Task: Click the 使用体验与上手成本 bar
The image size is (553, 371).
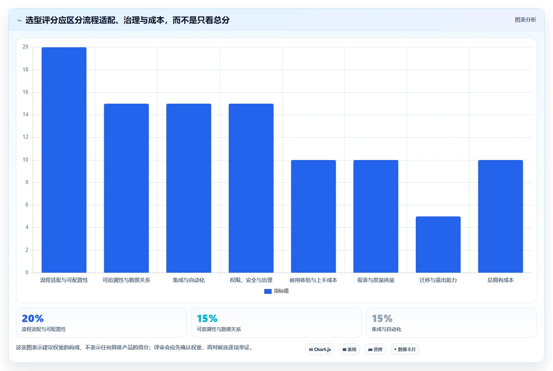Action: pos(313,216)
